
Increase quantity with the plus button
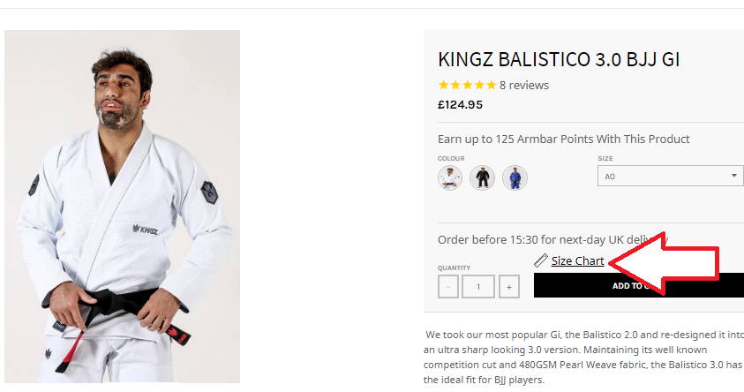(508, 287)
